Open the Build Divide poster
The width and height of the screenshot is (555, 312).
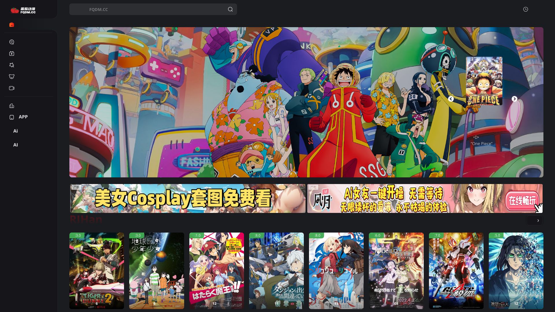pos(396,271)
